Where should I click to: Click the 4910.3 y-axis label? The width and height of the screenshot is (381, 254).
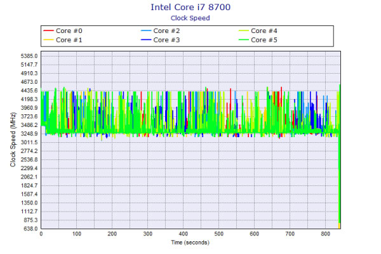click(29, 74)
